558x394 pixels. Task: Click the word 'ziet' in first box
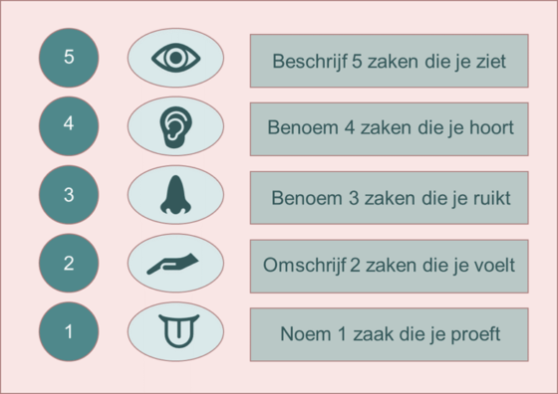(491, 62)
